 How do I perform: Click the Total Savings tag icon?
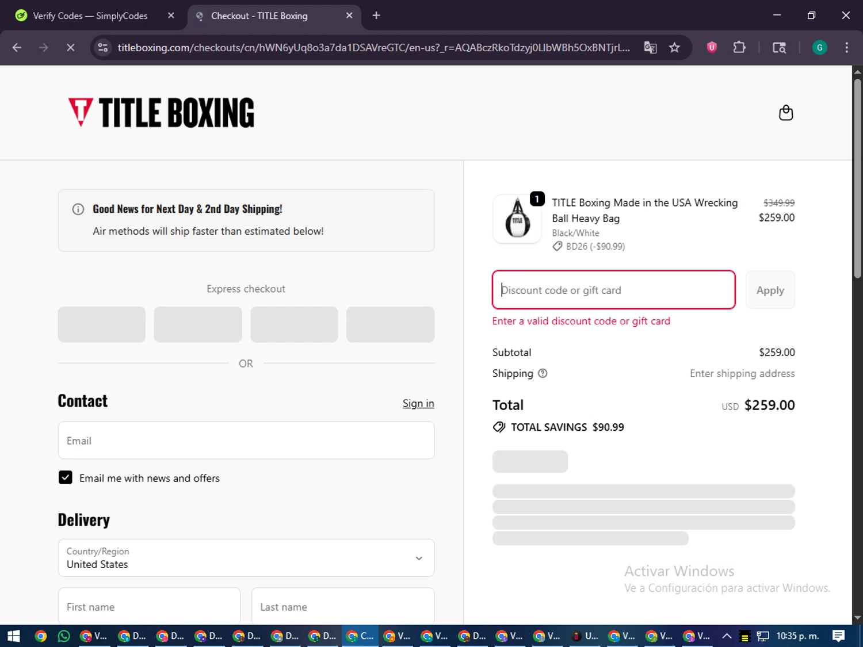pos(499,427)
